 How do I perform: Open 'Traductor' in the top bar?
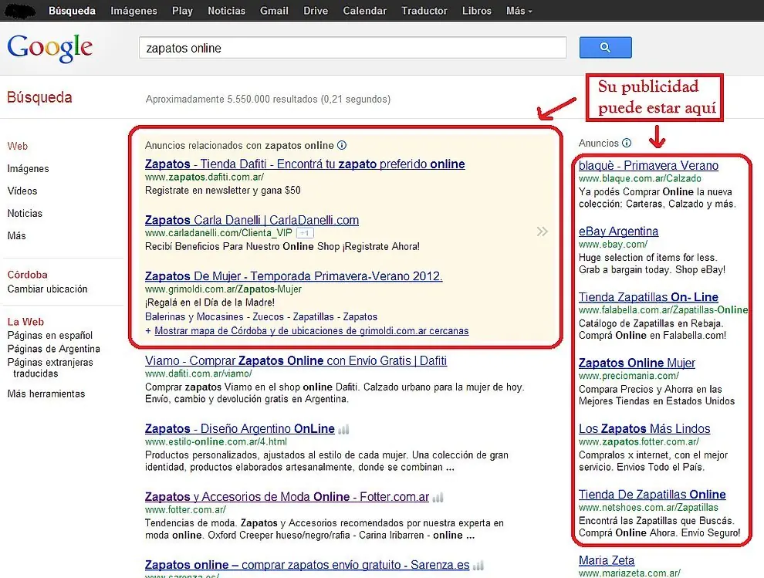424,11
